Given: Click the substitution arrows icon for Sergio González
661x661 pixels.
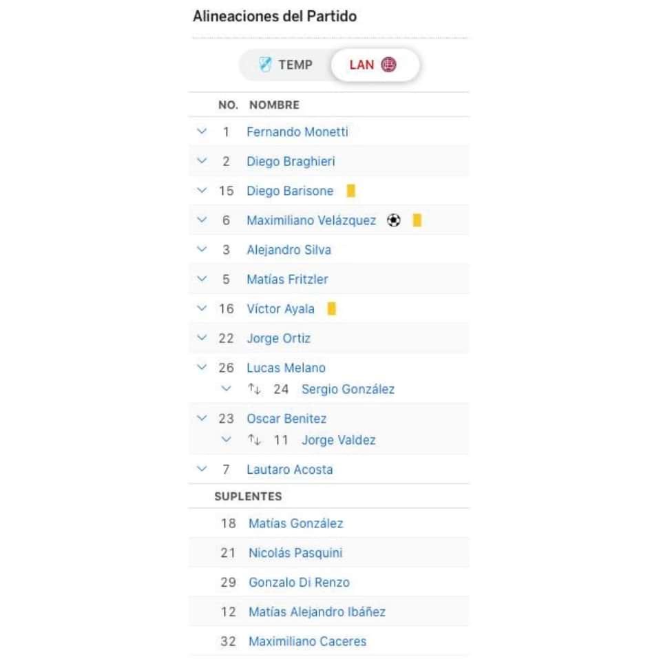Looking at the screenshot, I should [254, 388].
